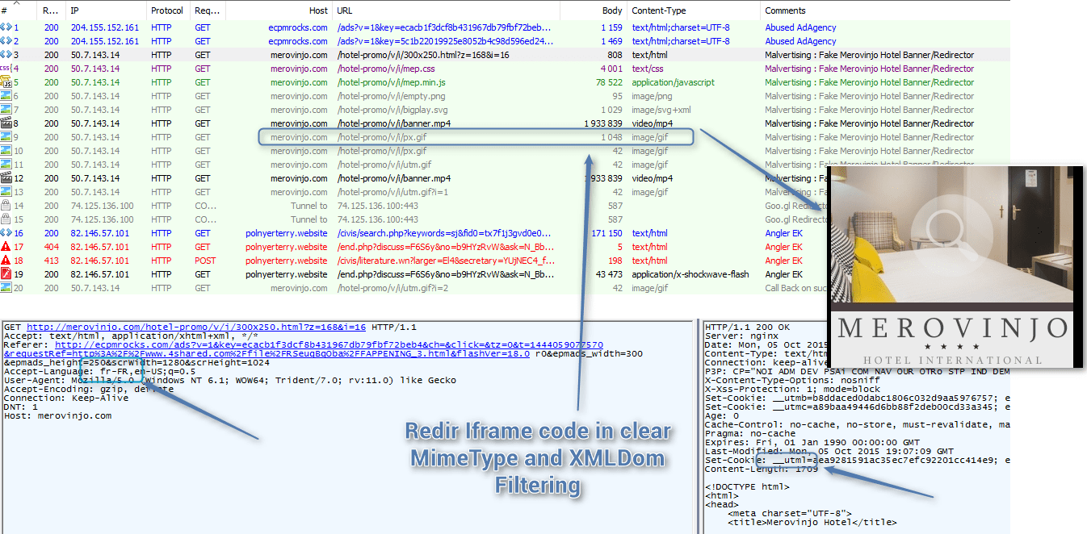The height and width of the screenshot is (534, 1087).
Task: Click the Merovinjo Hotel title tag line
Action: (x=812, y=522)
